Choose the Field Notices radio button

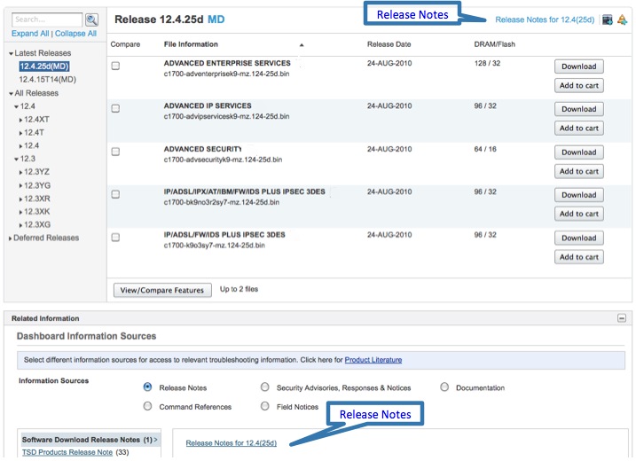click(x=265, y=406)
